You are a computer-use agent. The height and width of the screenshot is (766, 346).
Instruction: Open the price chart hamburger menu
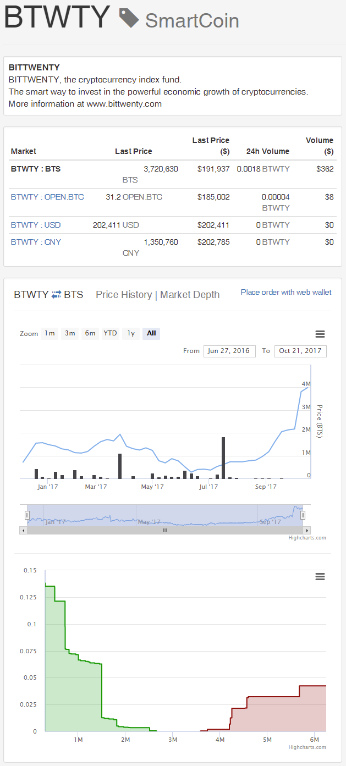coord(320,334)
